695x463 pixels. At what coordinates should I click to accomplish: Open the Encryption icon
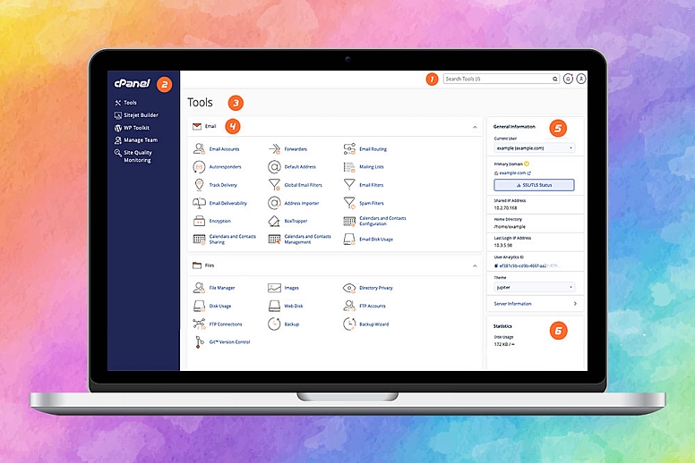[199, 221]
